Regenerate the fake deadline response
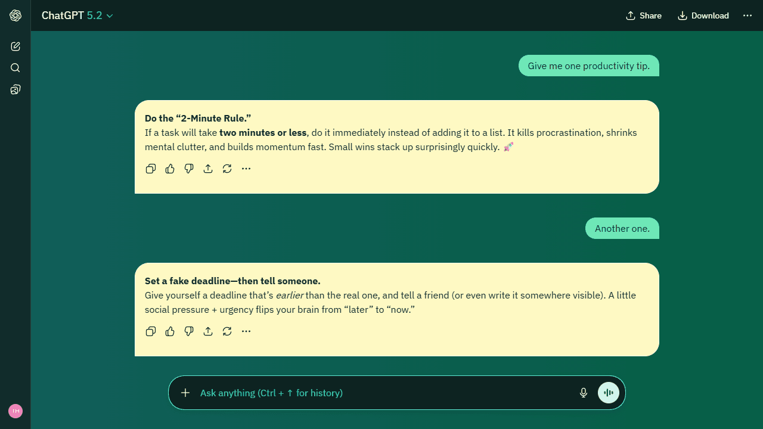The image size is (763, 429). click(227, 331)
